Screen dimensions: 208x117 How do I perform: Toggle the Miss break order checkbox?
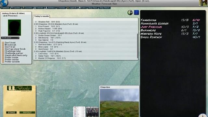click(x=3, y=45)
